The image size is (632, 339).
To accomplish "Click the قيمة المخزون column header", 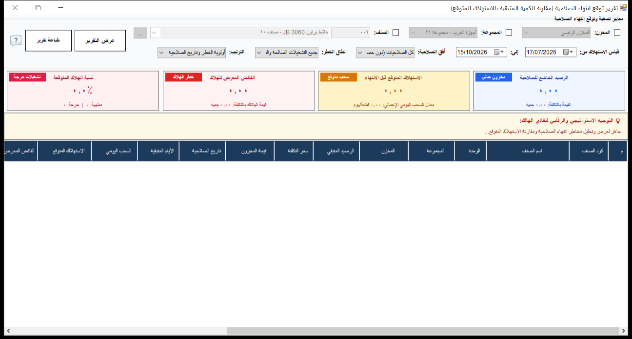I will tap(250, 151).
